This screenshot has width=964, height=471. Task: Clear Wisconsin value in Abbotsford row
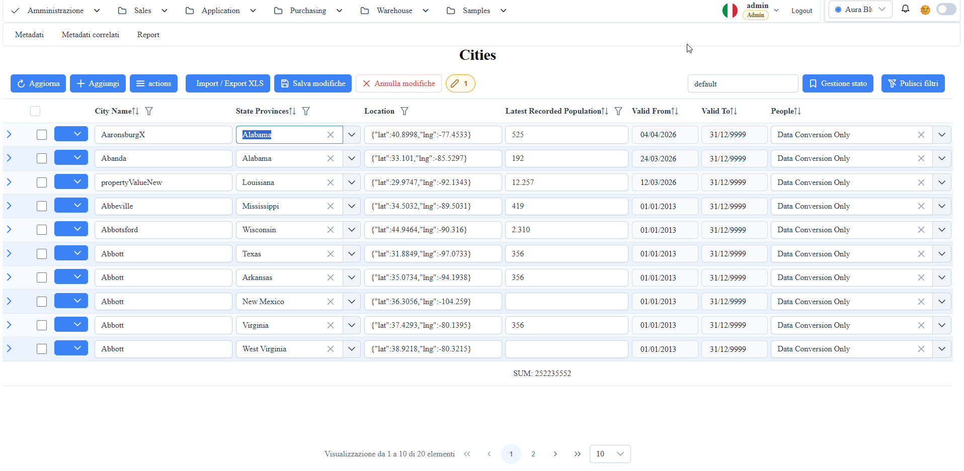tap(331, 230)
